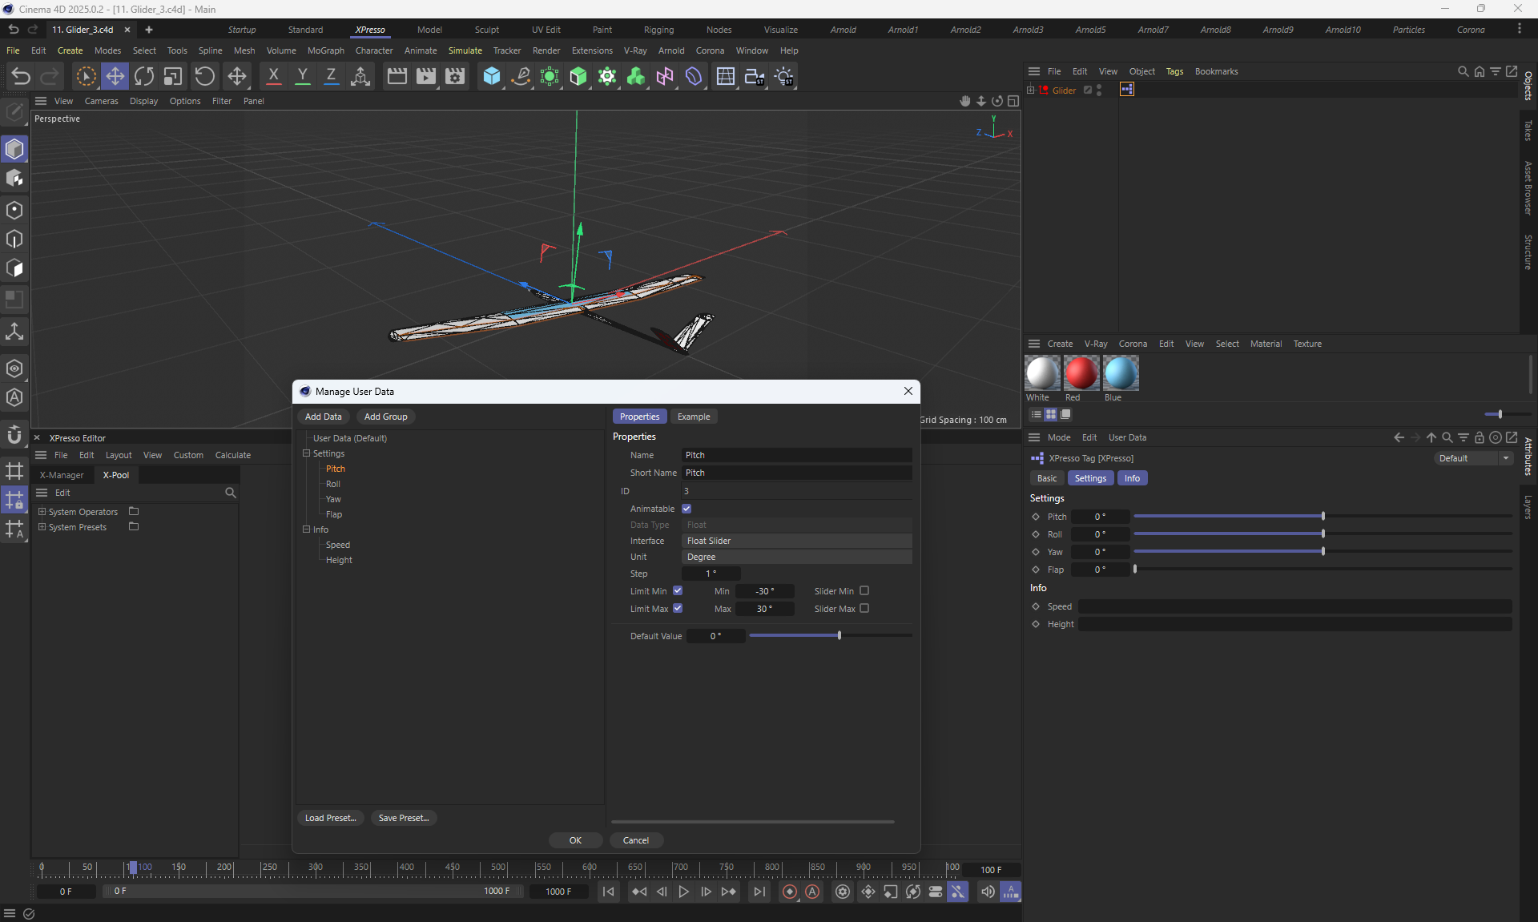1538x922 pixels.
Task: Click the XPresso tag icon on Glider
Action: tap(1127, 90)
